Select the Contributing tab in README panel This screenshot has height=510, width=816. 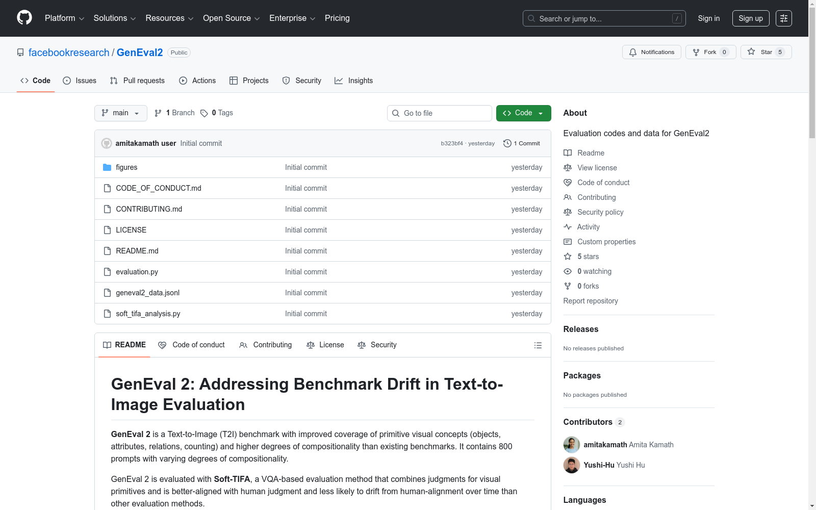click(266, 345)
